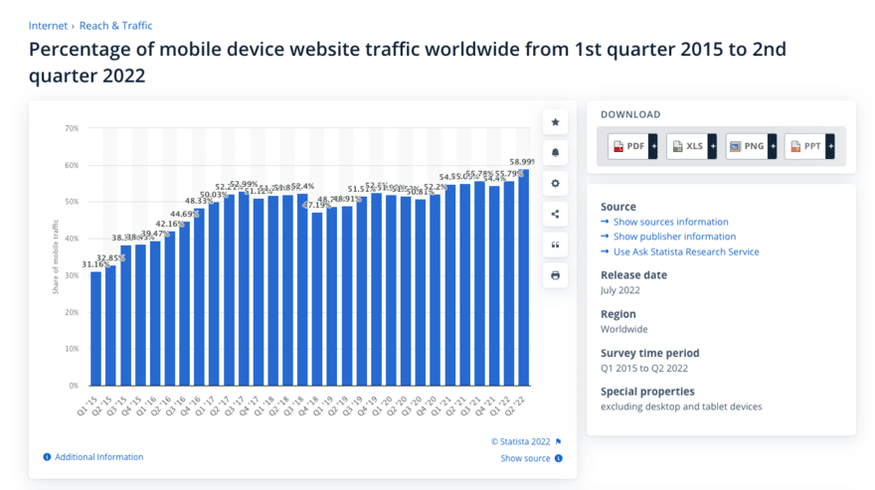Open the Internet breadcrumb link
Image resolution: width=875 pixels, height=490 pixels.
pyautogui.click(x=48, y=26)
